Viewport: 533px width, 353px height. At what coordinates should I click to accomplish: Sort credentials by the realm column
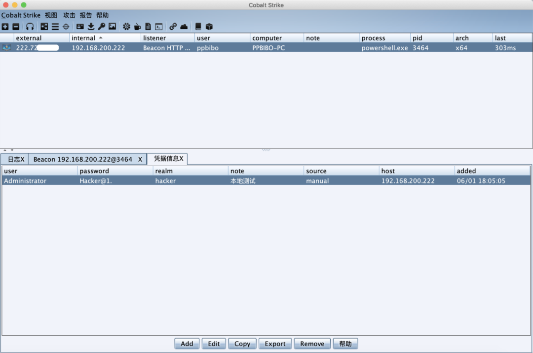190,171
